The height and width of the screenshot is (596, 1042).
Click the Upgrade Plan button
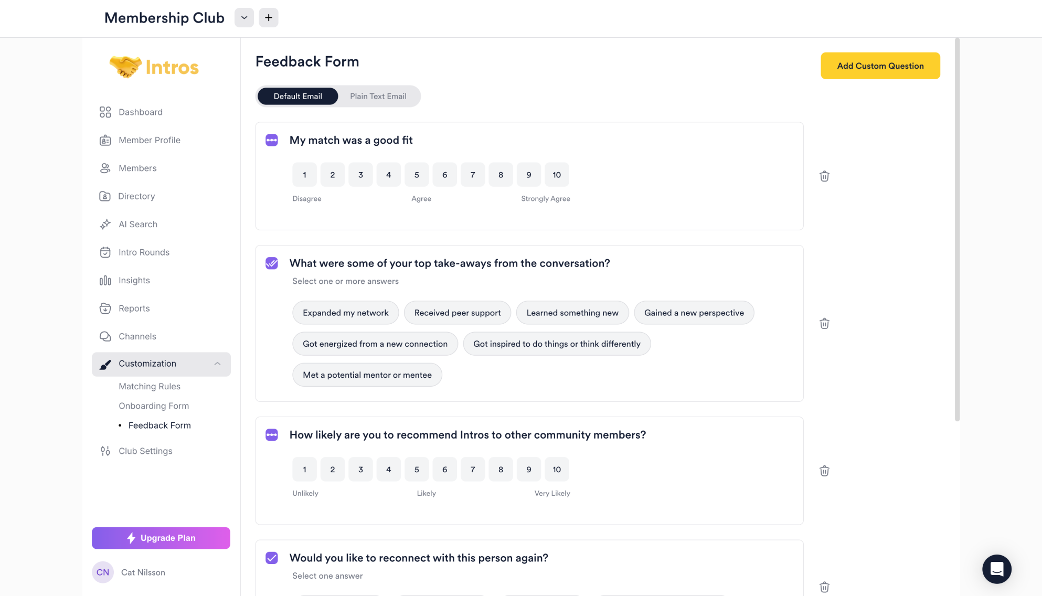click(x=161, y=538)
